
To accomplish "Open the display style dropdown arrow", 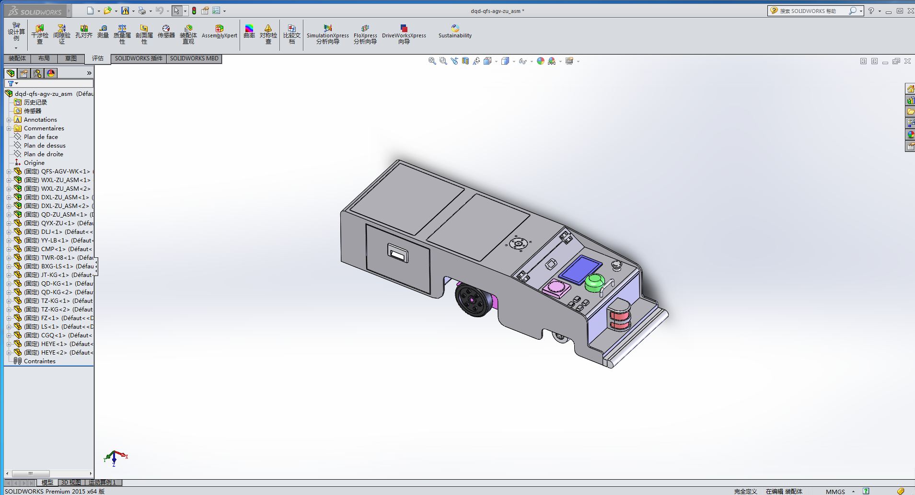I will [x=514, y=61].
